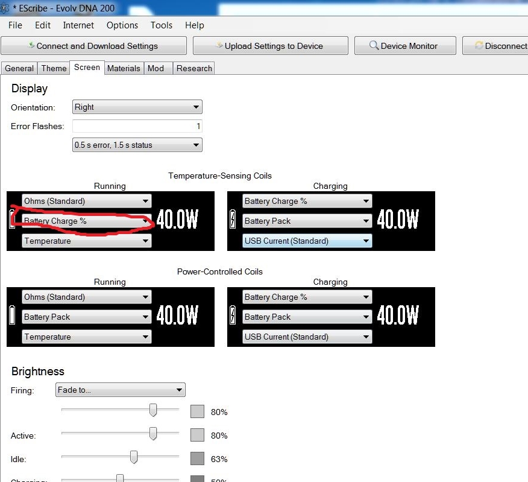Click the Idle brightness slider handle
The image size is (528, 482).
click(x=134, y=457)
